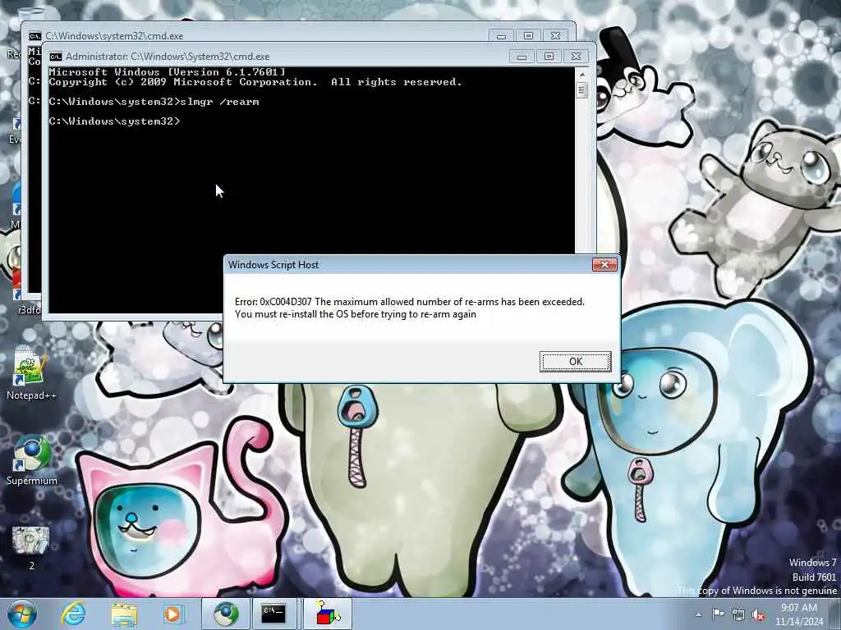The width and height of the screenshot is (841, 630).
Task: Open Windows Media Player from taskbar
Action: click(172, 614)
